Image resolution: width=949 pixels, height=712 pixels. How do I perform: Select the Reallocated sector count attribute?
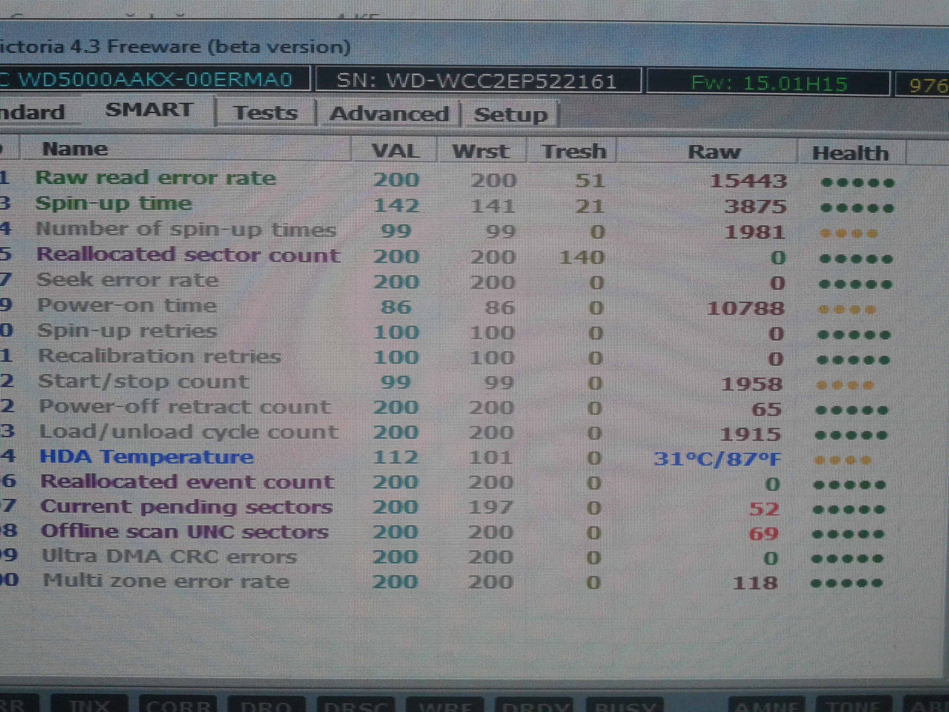point(188,255)
